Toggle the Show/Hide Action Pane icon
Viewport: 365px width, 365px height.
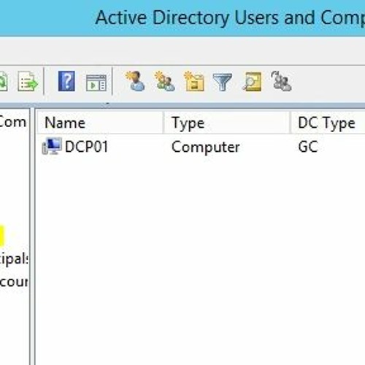(x=96, y=83)
